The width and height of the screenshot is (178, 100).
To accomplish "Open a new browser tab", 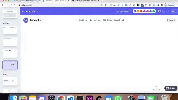I will click(103, 1).
